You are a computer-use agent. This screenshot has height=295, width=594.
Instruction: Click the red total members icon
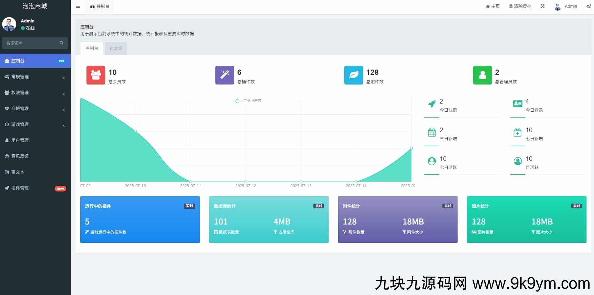pyautogui.click(x=96, y=75)
